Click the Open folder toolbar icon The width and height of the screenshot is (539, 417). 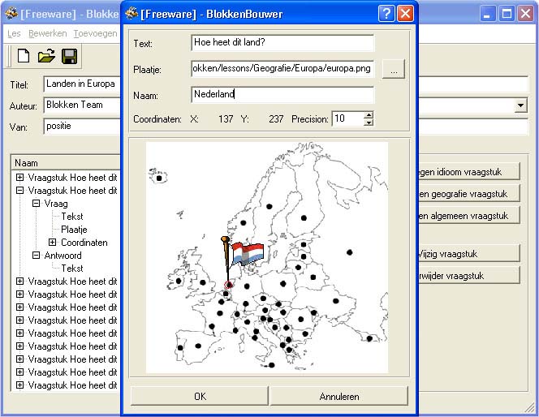(x=46, y=56)
